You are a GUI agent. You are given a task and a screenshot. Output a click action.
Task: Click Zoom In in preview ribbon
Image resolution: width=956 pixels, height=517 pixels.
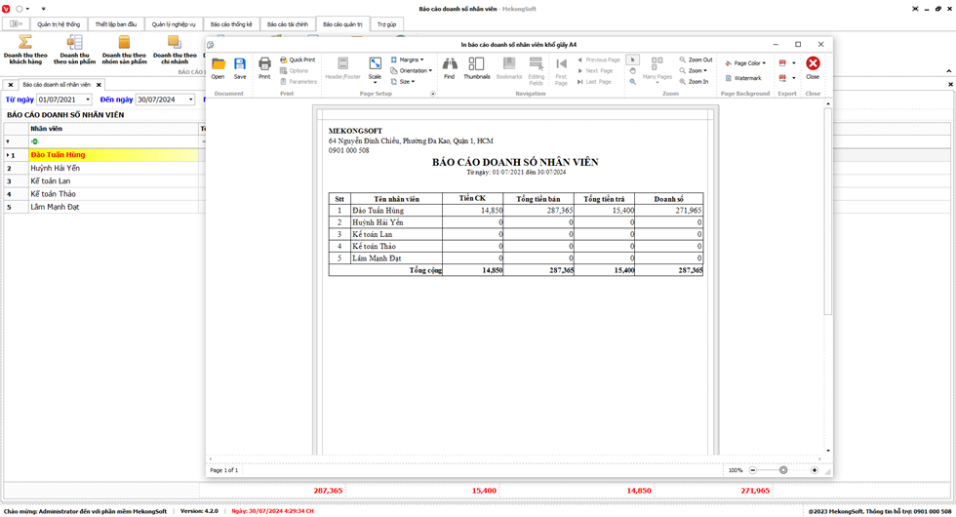[694, 82]
